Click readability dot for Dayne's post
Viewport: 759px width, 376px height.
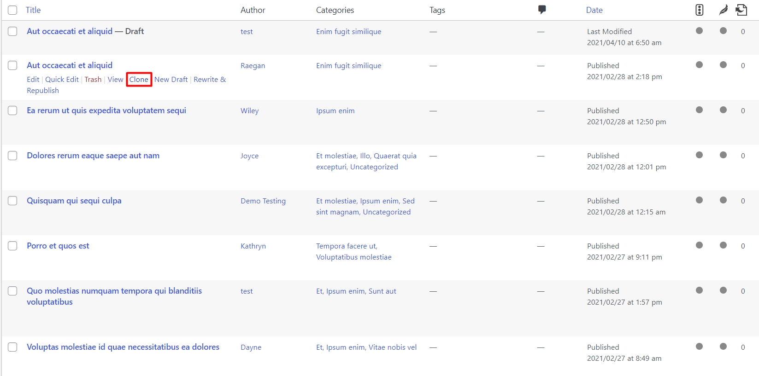(x=724, y=347)
